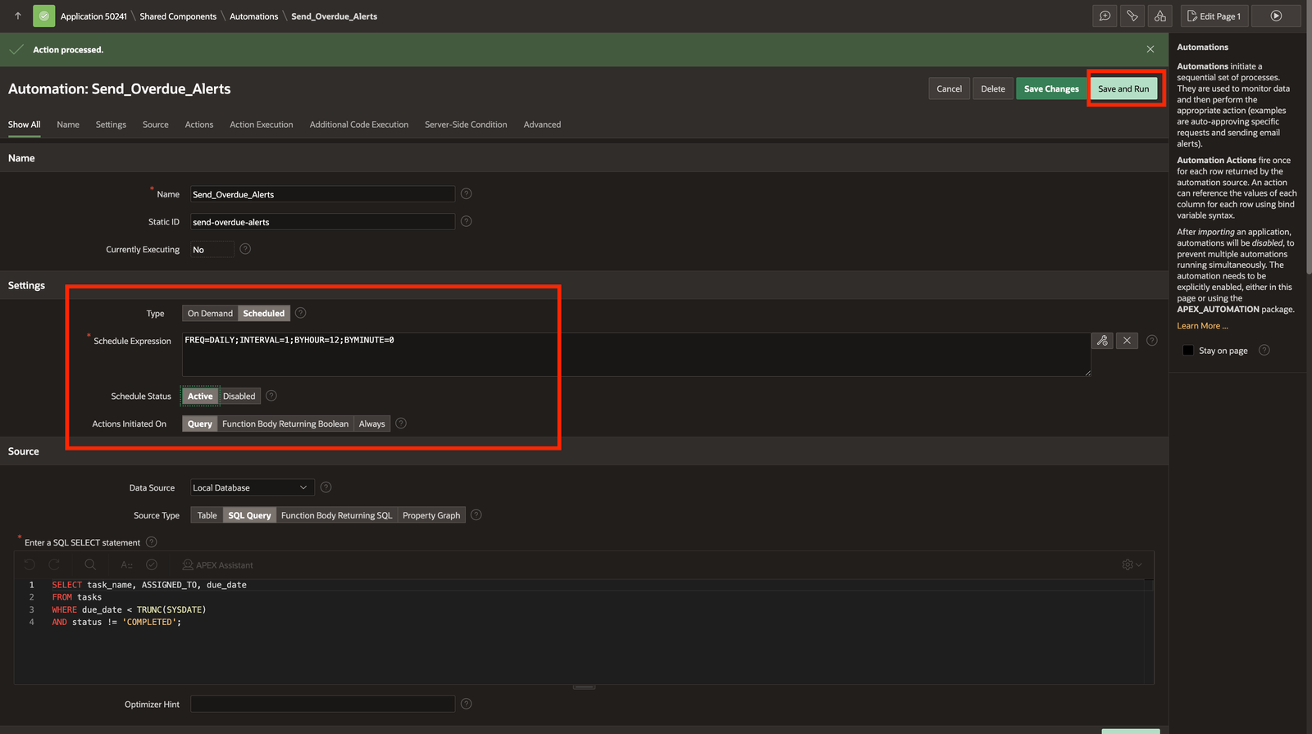The height and width of the screenshot is (734, 1312).
Task: Clear the Schedule Expression with the X icon
Action: coord(1127,341)
